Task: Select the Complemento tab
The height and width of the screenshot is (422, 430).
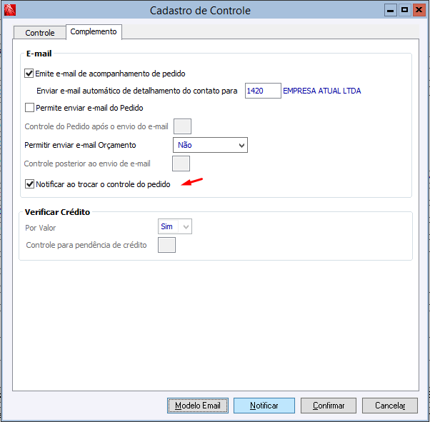Action: [x=94, y=32]
